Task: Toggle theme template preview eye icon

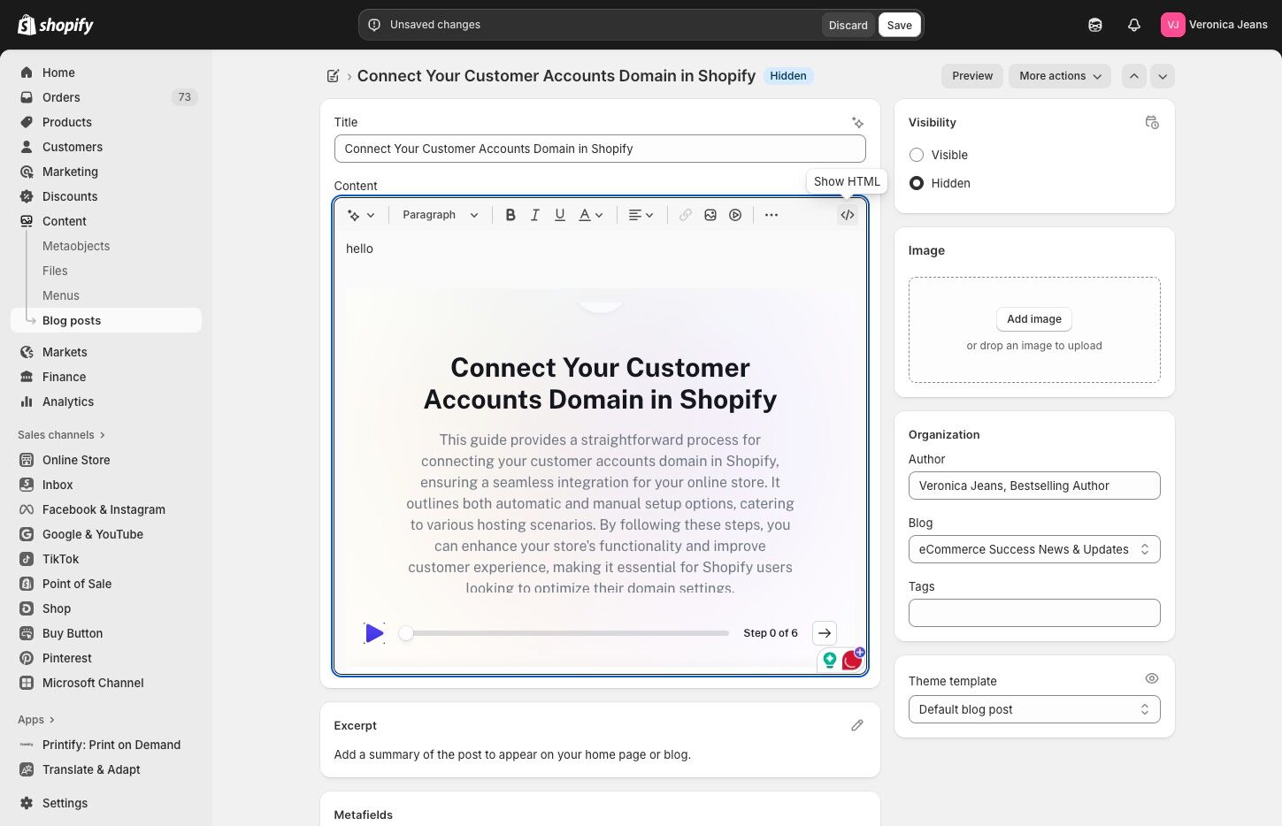Action: (1151, 678)
